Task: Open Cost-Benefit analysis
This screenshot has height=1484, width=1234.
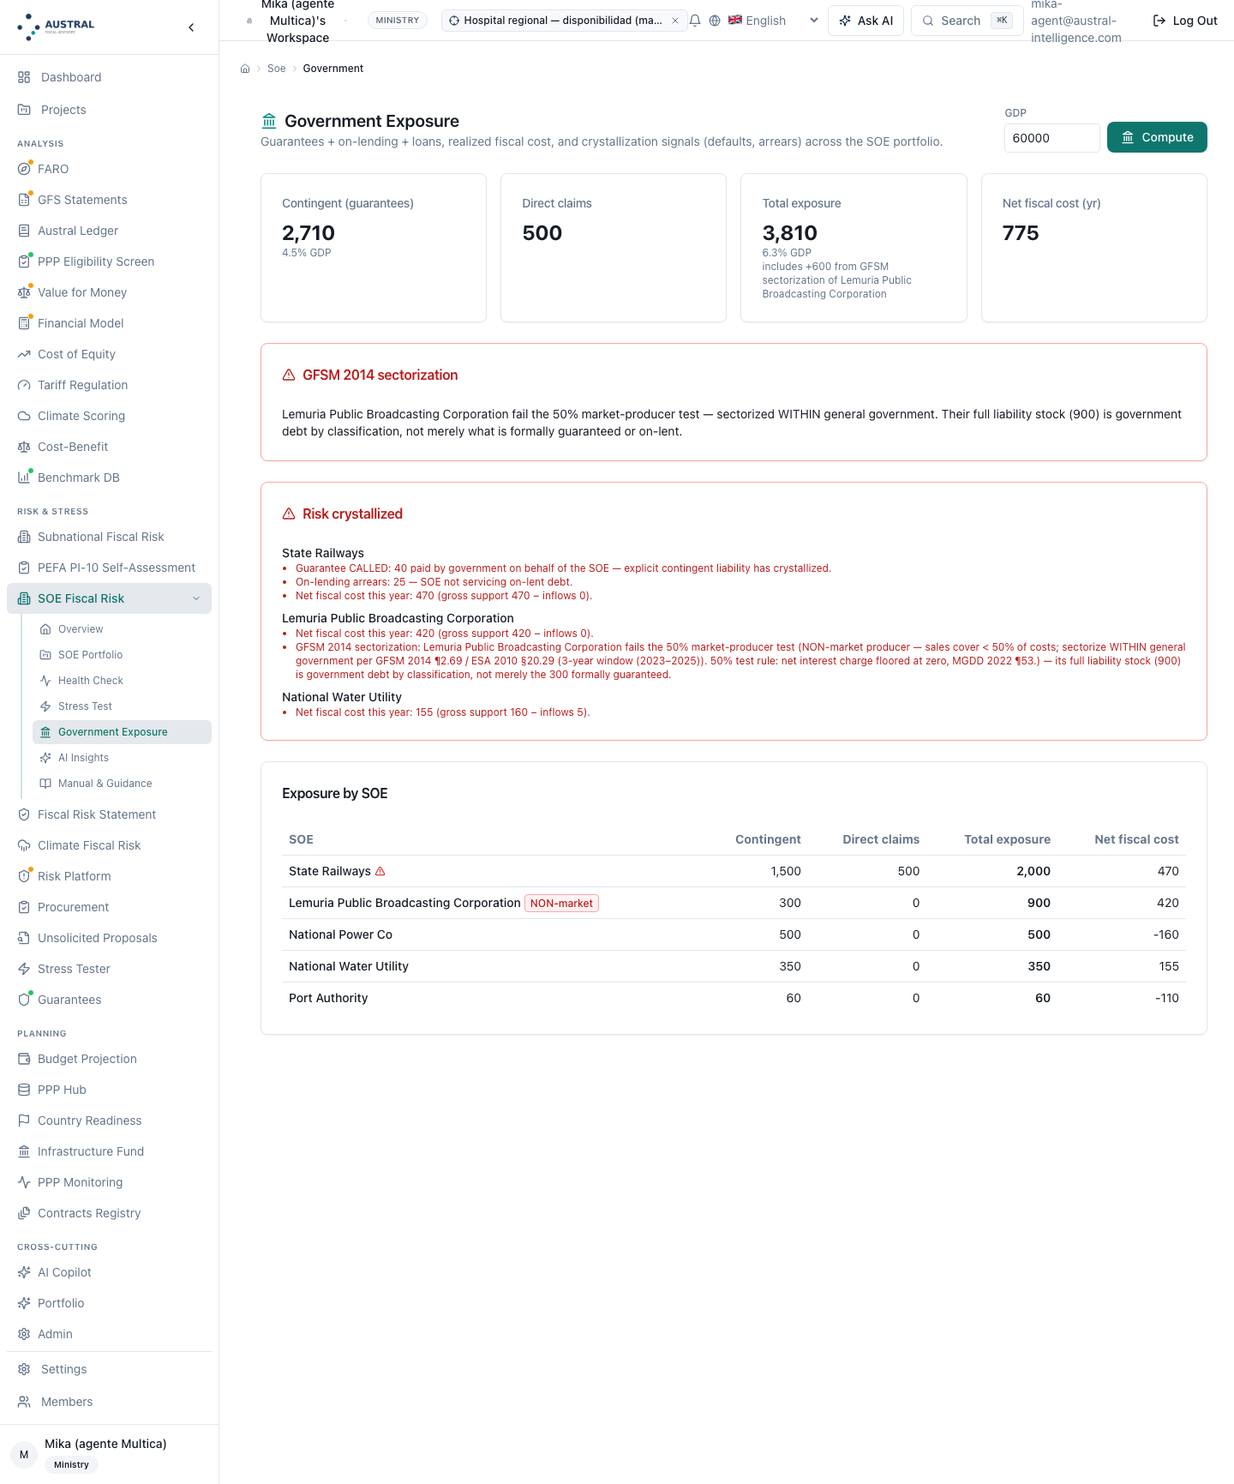Action: coord(109,447)
